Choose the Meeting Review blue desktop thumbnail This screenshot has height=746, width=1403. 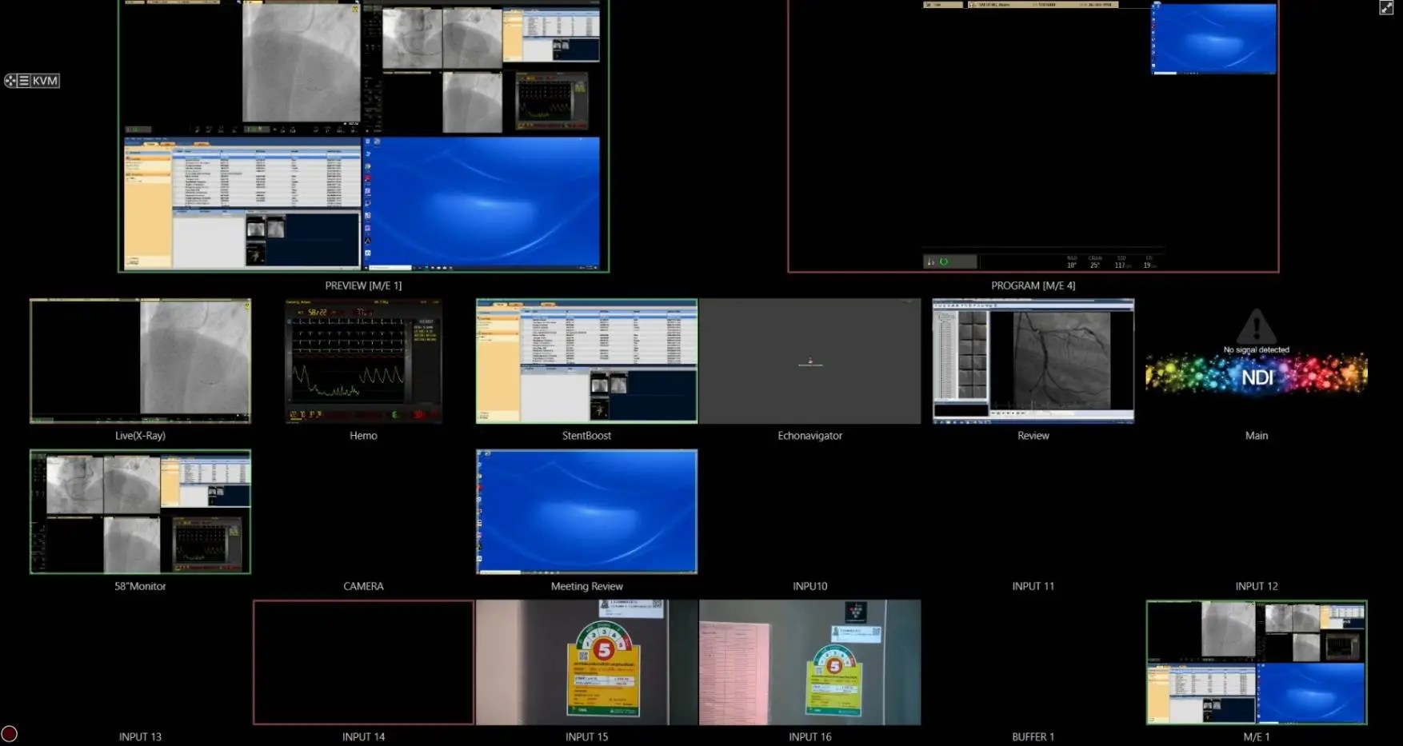tap(586, 511)
